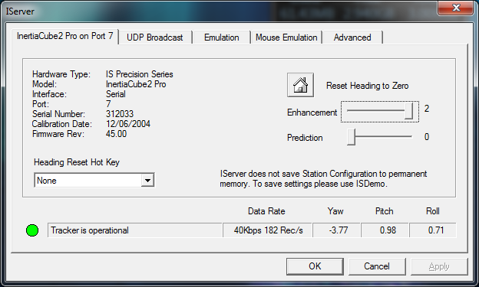Viewport: 479px width, 287px height.
Task: Click the Pitch value 0.98
Action: coord(385,230)
